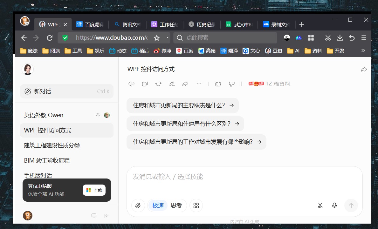Switch to 思考 thinking mode
Screen dimensions: 378x229
(176, 205)
